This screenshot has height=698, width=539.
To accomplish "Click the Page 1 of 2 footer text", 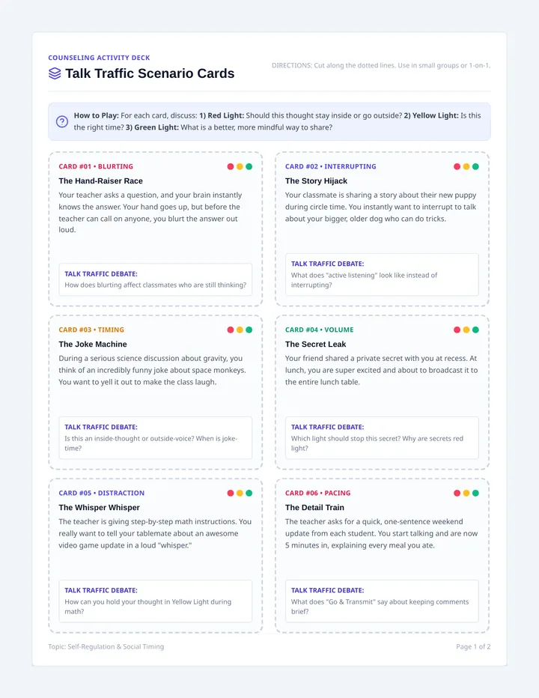I will pyautogui.click(x=473, y=646).
